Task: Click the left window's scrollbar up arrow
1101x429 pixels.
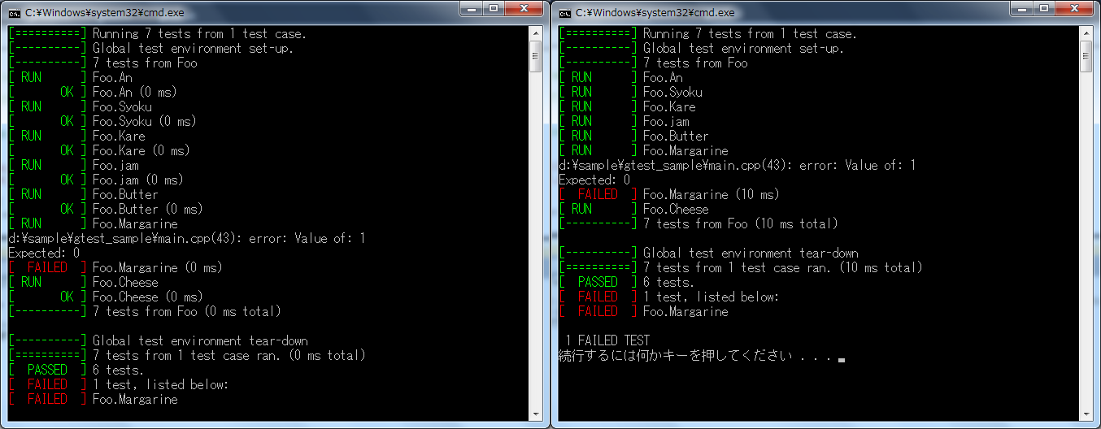Action: pyautogui.click(x=536, y=32)
